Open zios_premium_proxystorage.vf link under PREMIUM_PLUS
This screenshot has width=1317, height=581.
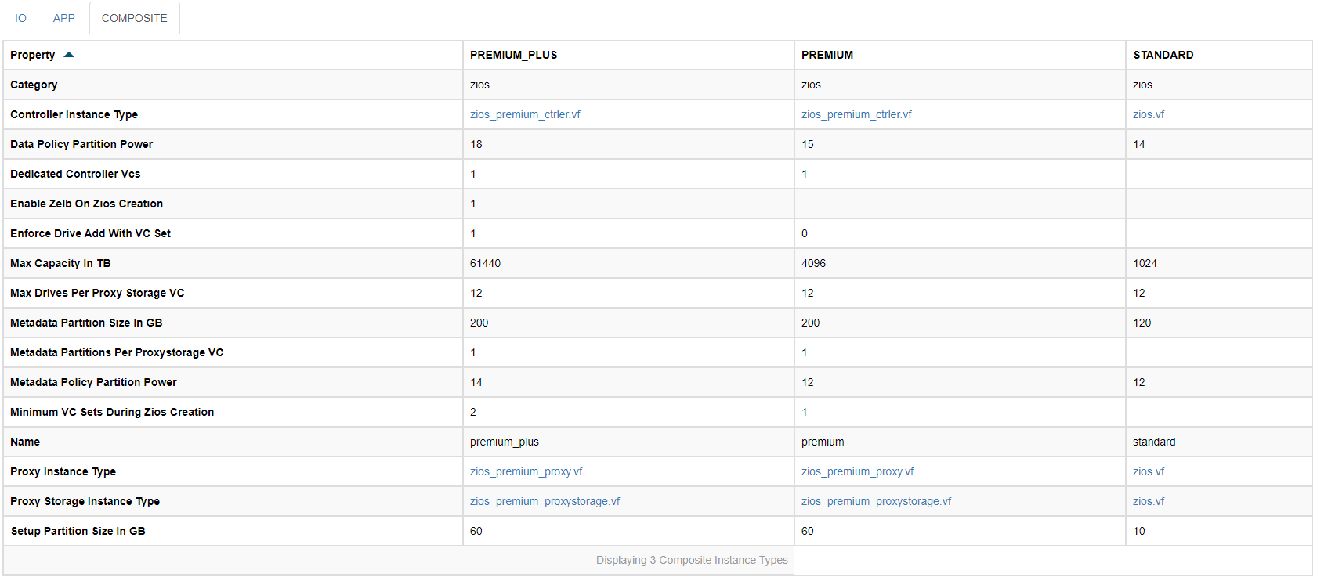(545, 501)
